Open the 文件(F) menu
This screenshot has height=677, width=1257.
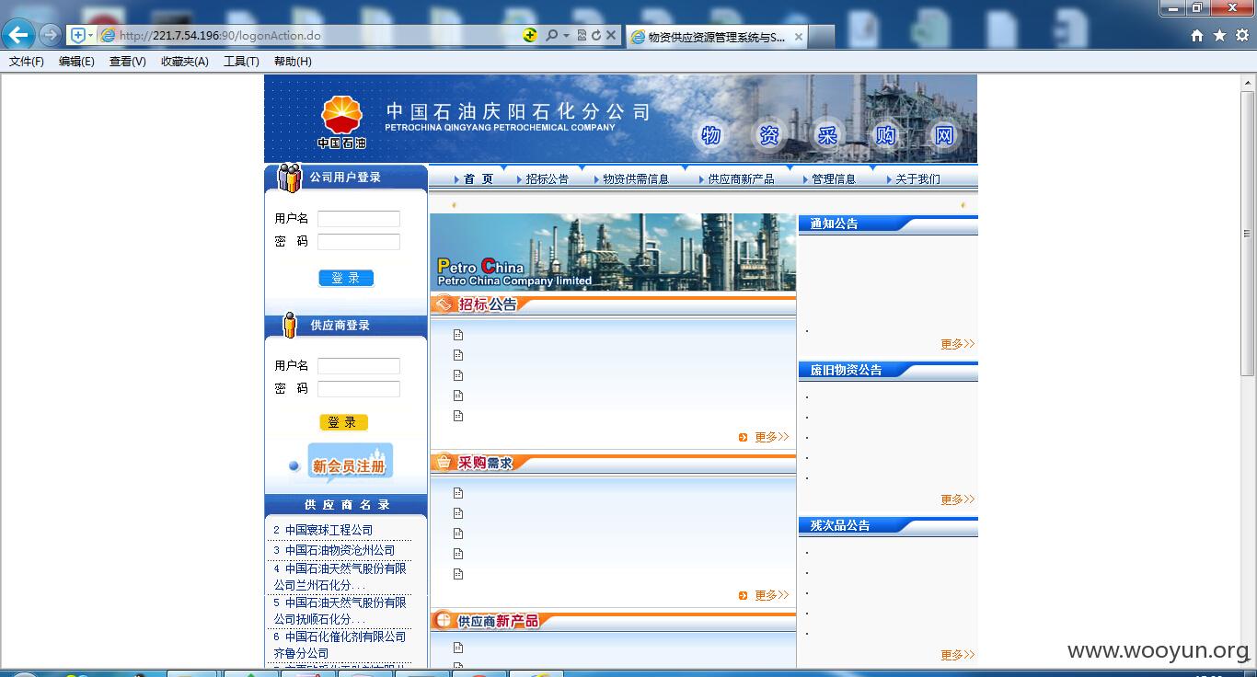click(27, 62)
